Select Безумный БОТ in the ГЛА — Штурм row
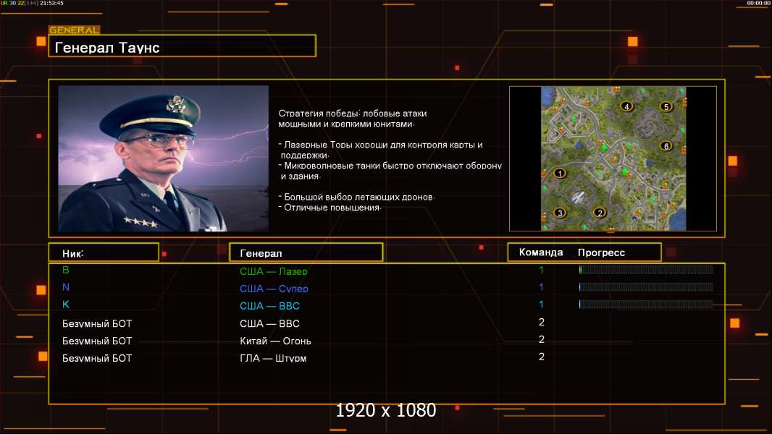 [97, 358]
